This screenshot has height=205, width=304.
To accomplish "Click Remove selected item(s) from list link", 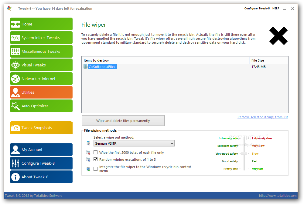I will [x=263, y=117].
